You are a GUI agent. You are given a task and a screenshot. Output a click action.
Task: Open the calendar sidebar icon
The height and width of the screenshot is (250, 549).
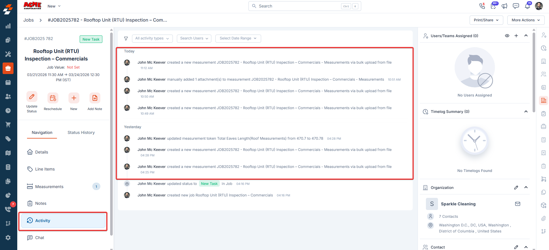pyautogui.click(x=8, y=82)
